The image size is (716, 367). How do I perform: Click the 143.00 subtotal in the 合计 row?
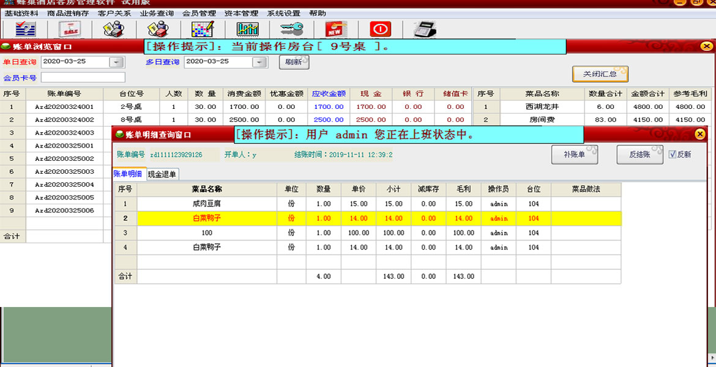[393, 276]
